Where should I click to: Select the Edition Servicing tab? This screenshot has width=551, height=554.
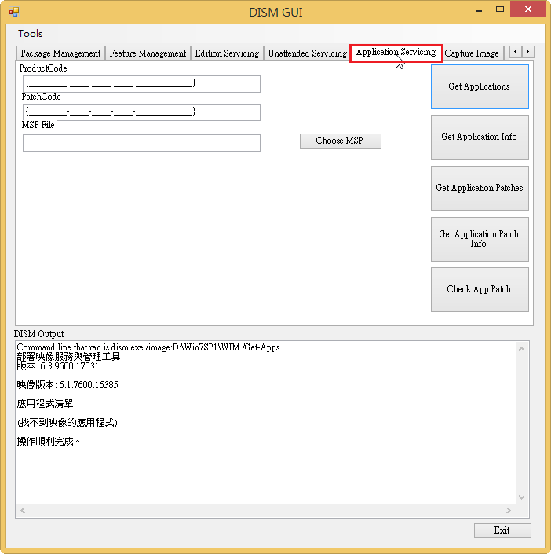click(x=227, y=53)
